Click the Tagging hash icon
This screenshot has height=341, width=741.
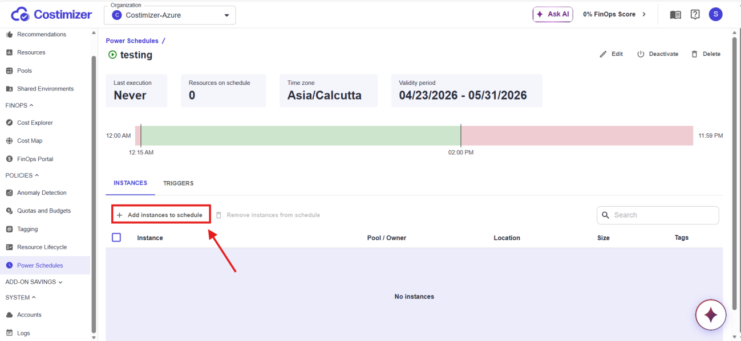(9, 229)
